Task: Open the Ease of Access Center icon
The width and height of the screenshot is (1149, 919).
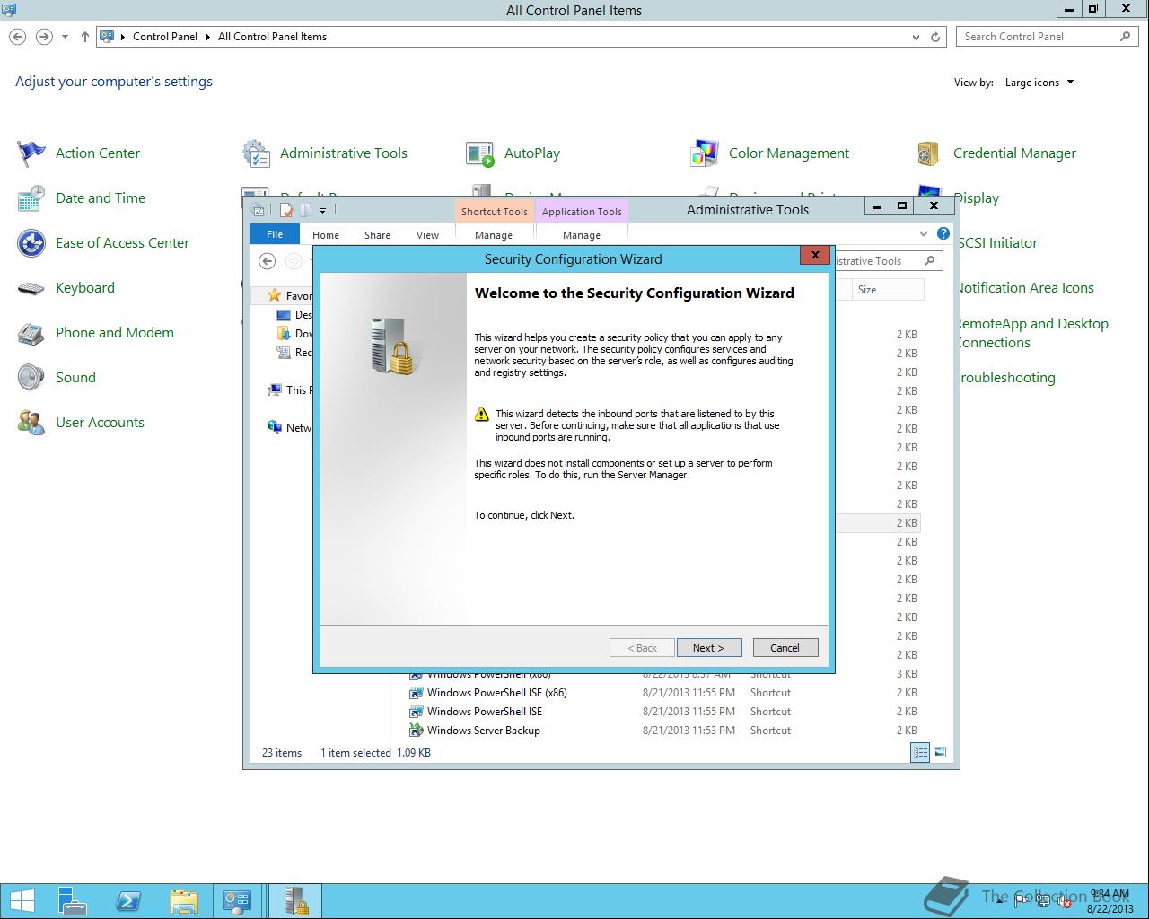Action: 31,243
